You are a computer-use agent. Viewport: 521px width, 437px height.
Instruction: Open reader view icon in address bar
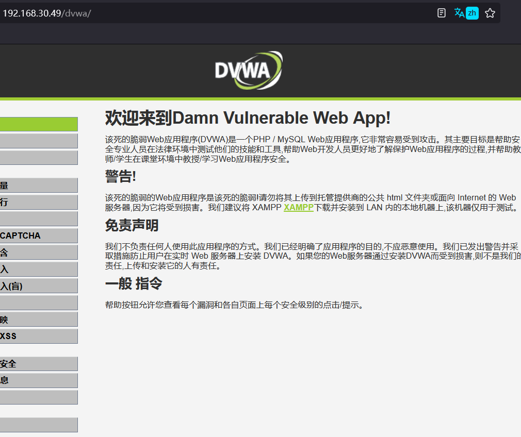pos(441,13)
